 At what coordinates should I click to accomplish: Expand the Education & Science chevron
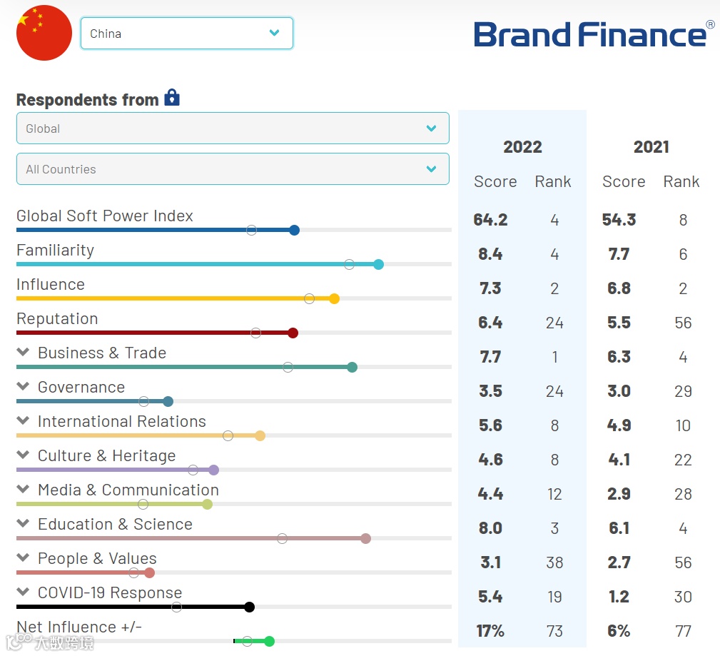click(23, 524)
